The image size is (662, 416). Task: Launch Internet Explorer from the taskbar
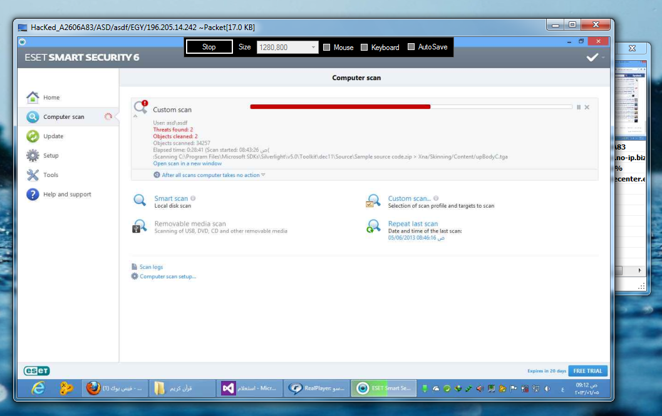pyautogui.click(x=38, y=388)
